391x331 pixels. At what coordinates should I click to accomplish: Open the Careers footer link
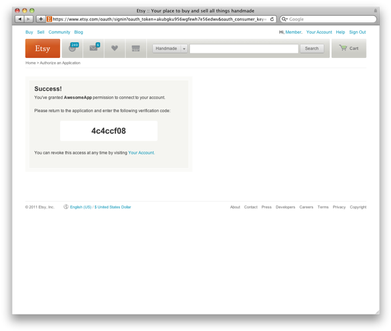pos(306,207)
